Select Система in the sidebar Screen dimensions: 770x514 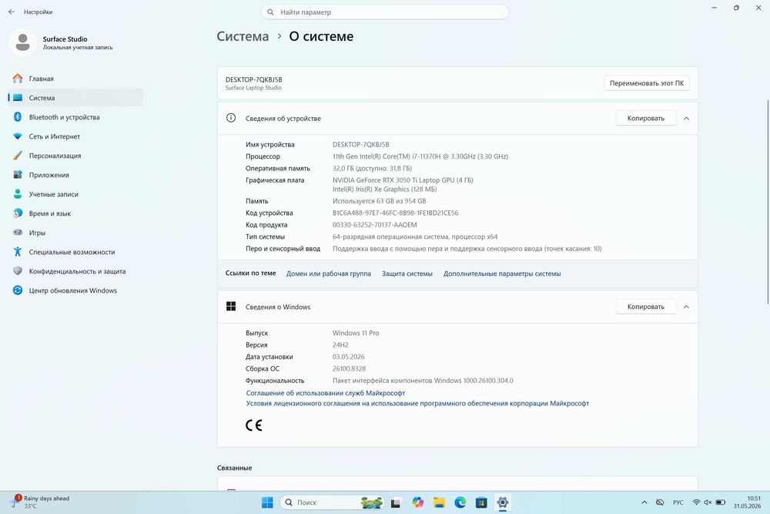point(75,98)
